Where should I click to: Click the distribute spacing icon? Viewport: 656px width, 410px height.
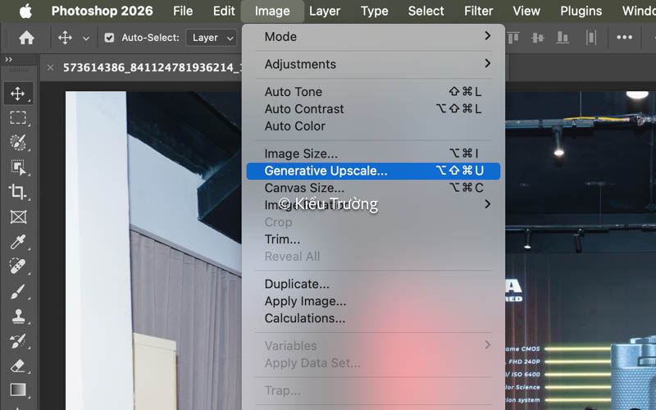click(x=590, y=38)
